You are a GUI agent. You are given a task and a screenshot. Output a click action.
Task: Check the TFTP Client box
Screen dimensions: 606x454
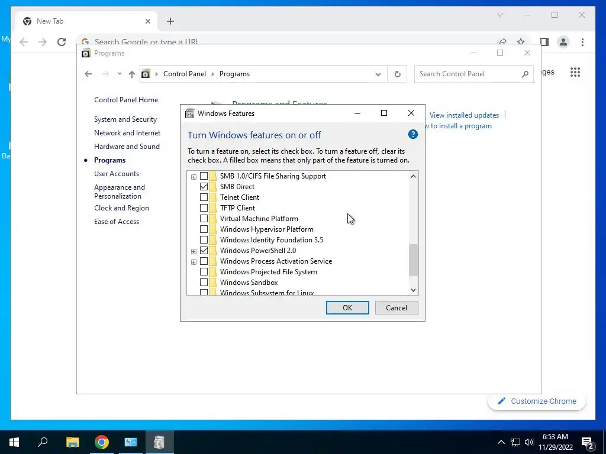tap(204, 208)
